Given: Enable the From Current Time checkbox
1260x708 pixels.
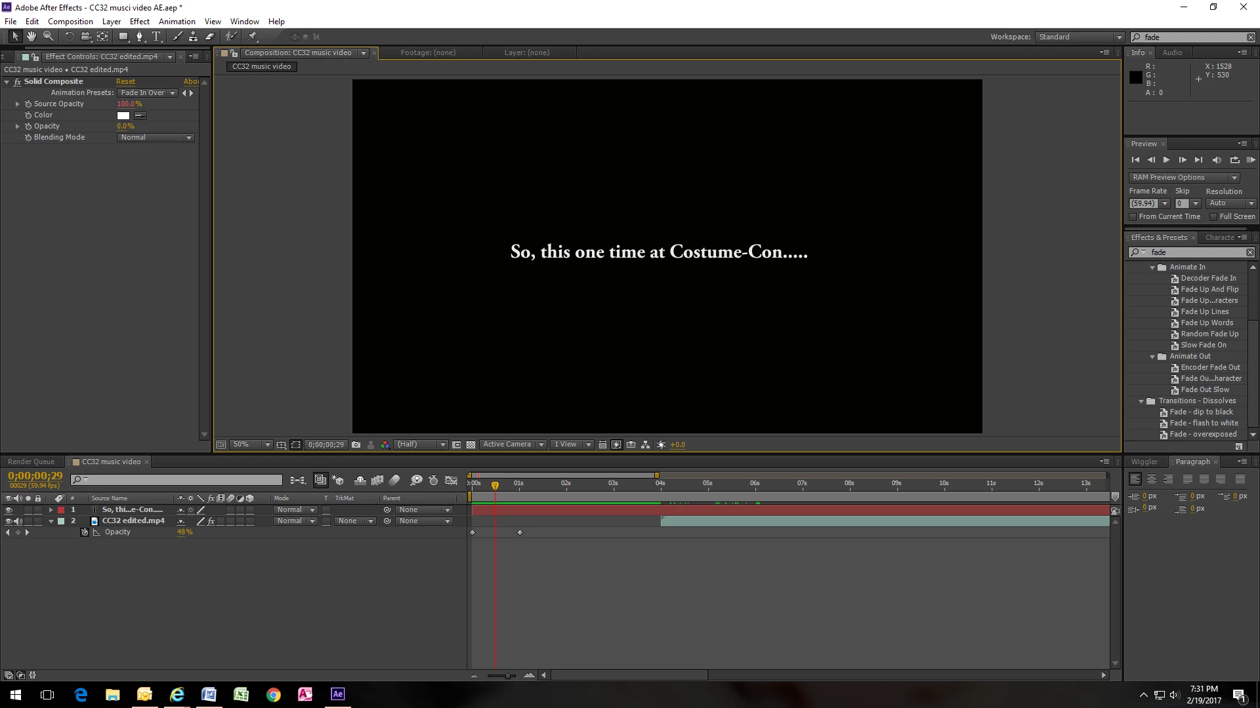Looking at the screenshot, I should (1133, 216).
